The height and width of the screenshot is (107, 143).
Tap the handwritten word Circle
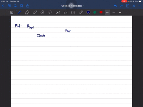41,35
